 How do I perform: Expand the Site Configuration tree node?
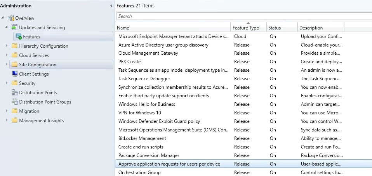coord(7,64)
